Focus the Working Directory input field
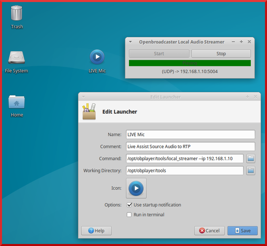The image size is (267, 246). point(184,171)
